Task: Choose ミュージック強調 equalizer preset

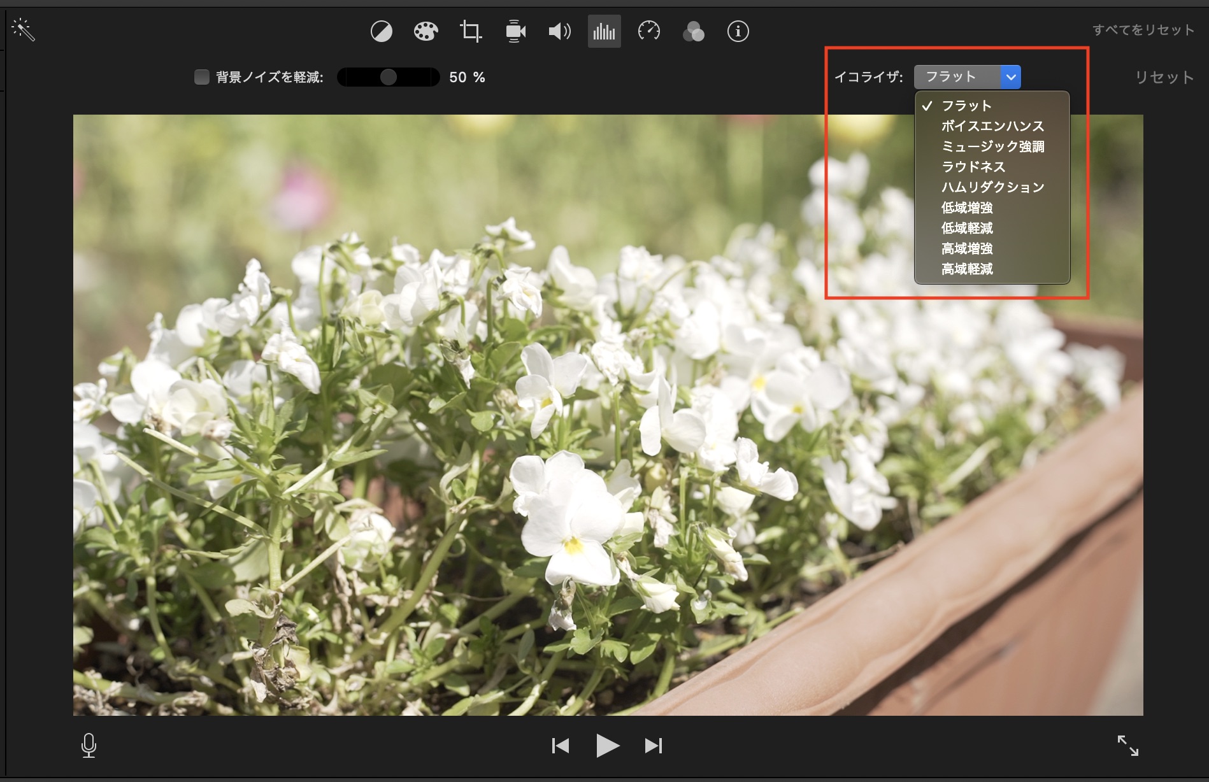Action: (x=992, y=146)
